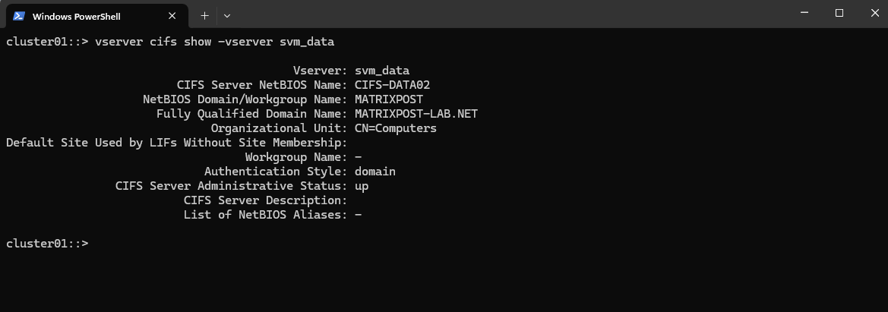This screenshot has width=888, height=312.
Task: Click the CN=Computers organizational unit value
Action: coord(395,128)
